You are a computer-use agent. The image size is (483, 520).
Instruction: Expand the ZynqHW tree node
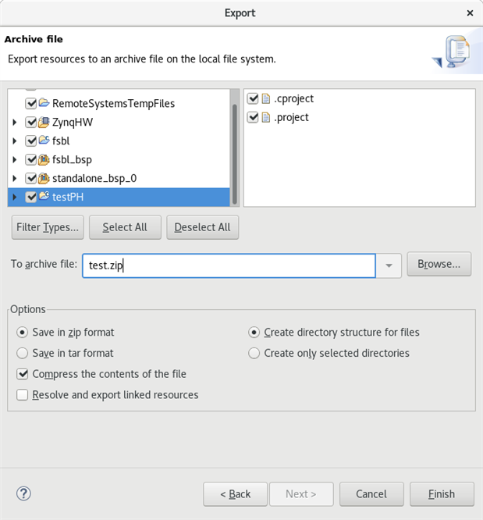[x=15, y=123]
